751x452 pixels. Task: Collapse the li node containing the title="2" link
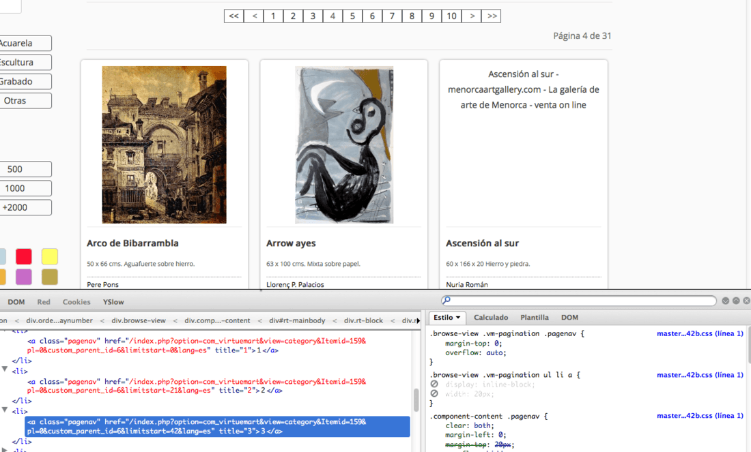pyautogui.click(x=5, y=370)
